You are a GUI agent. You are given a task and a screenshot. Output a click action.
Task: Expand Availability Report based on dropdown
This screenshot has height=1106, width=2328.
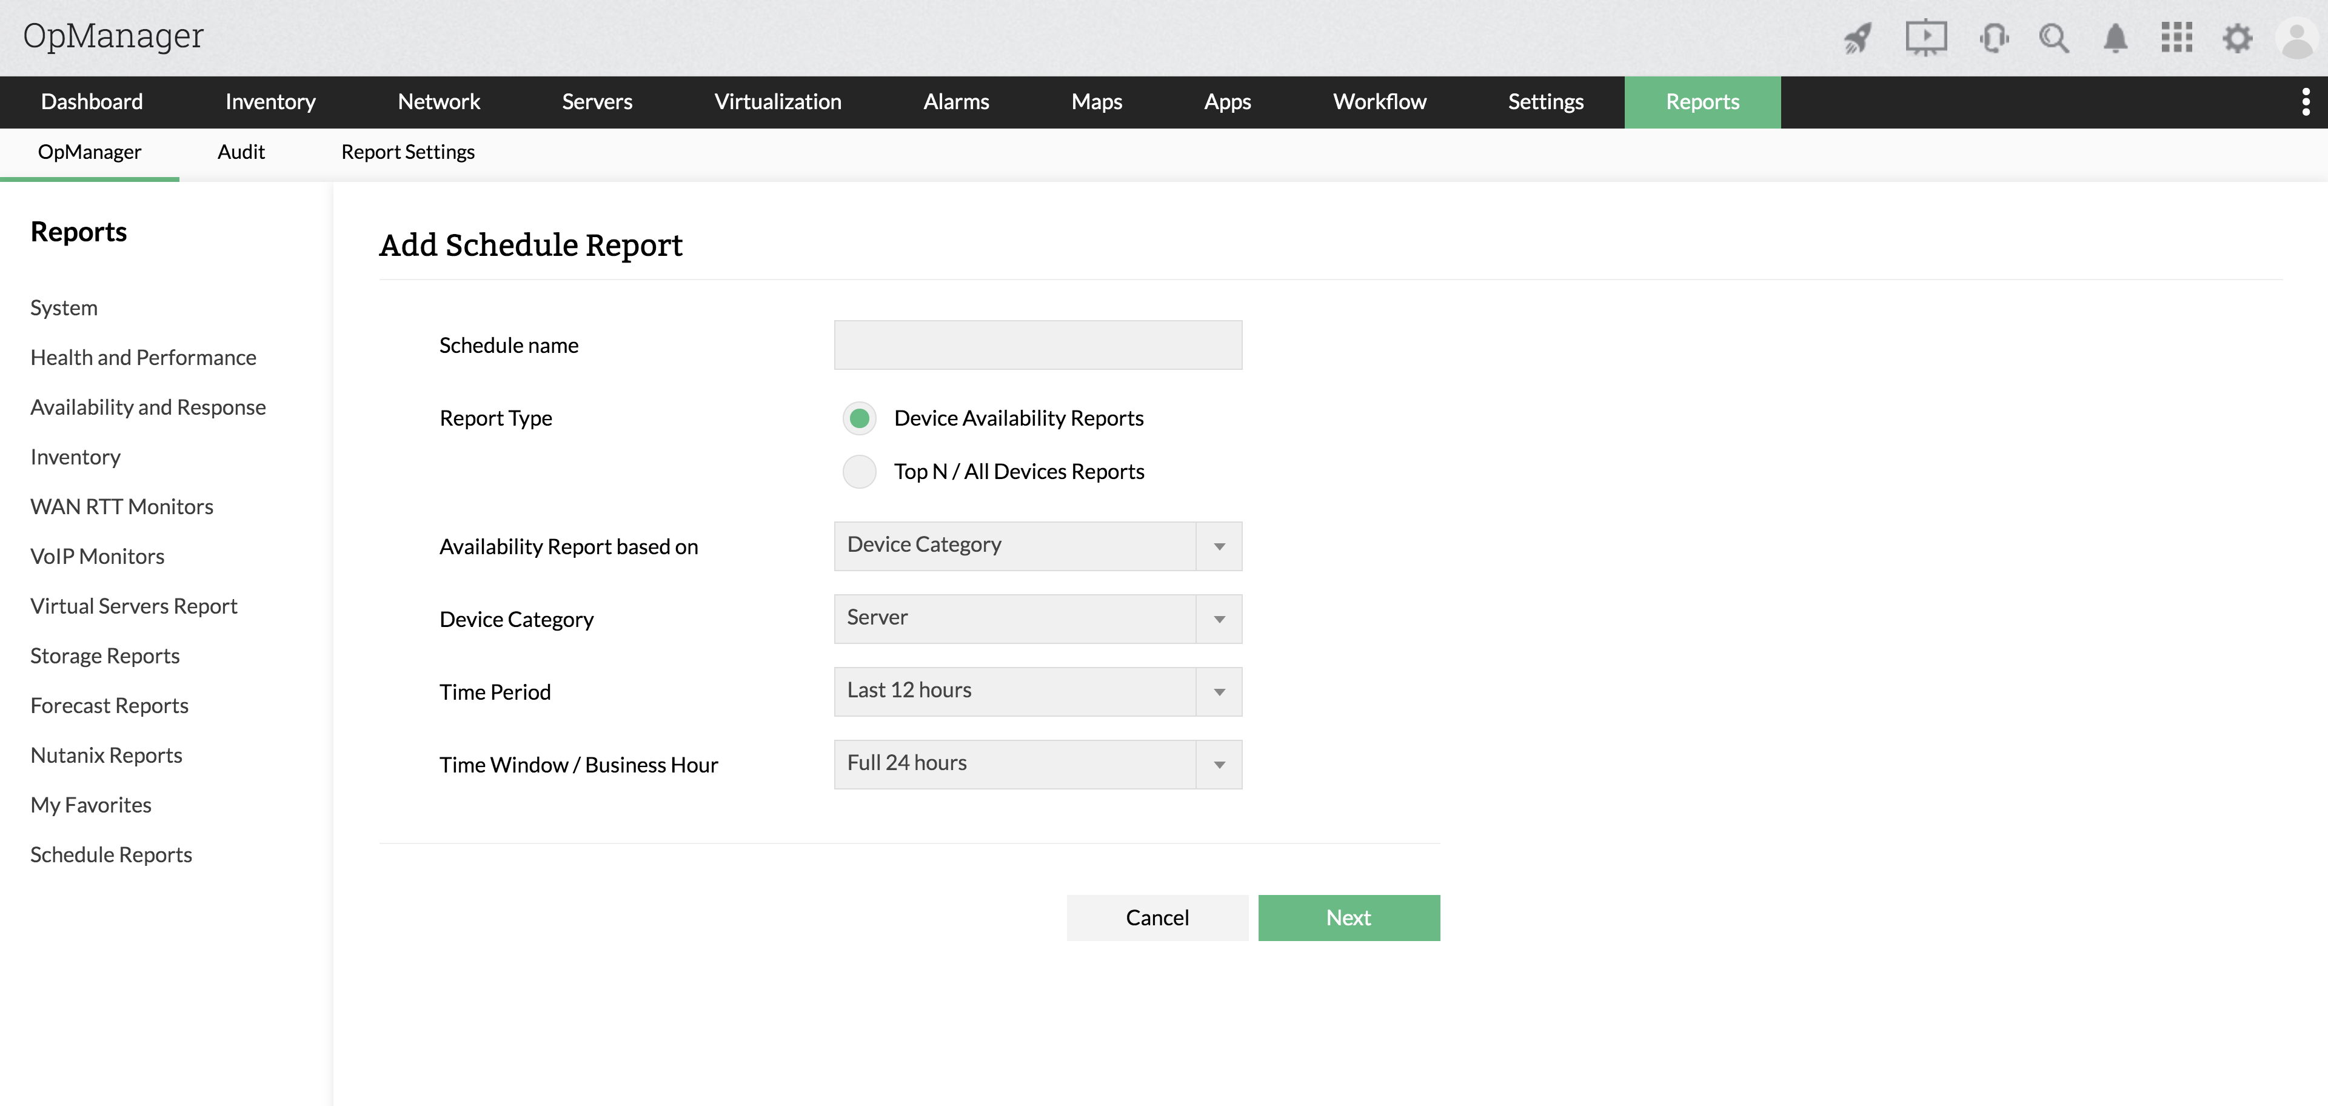tap(1037, 546)
